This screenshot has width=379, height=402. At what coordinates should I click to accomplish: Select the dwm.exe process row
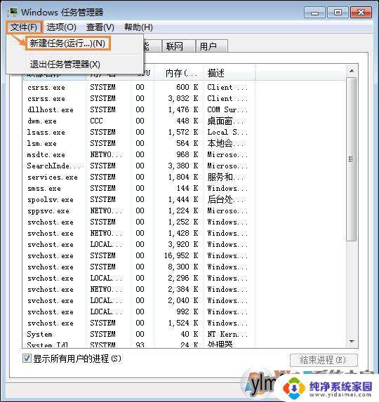pyautogui.click(x=138, y=121)
